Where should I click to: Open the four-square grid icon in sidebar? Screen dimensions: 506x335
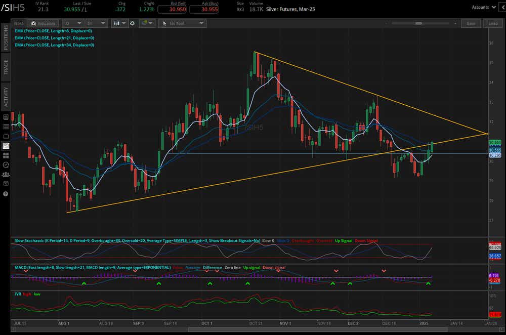click(x=6, y=155)
